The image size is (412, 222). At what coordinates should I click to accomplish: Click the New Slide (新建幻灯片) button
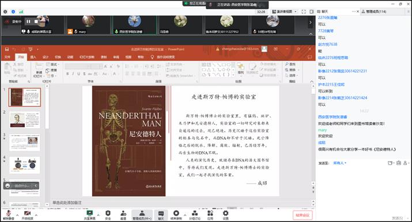tap(39, 70)
